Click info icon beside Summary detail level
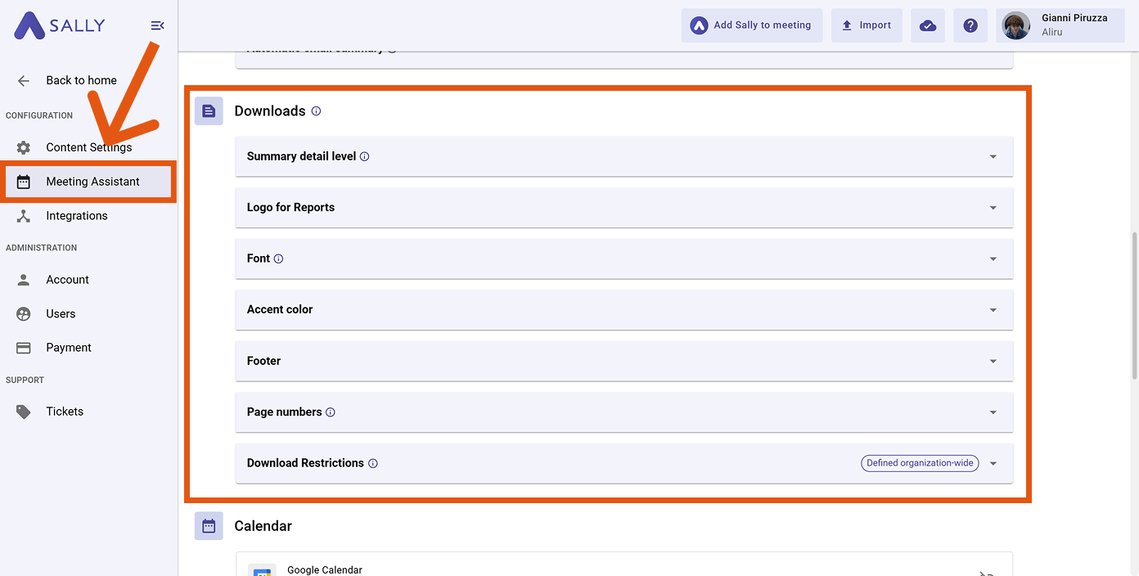Image resolution: width=1139 pixels, height=576 pixels. [x=365, y=156]
